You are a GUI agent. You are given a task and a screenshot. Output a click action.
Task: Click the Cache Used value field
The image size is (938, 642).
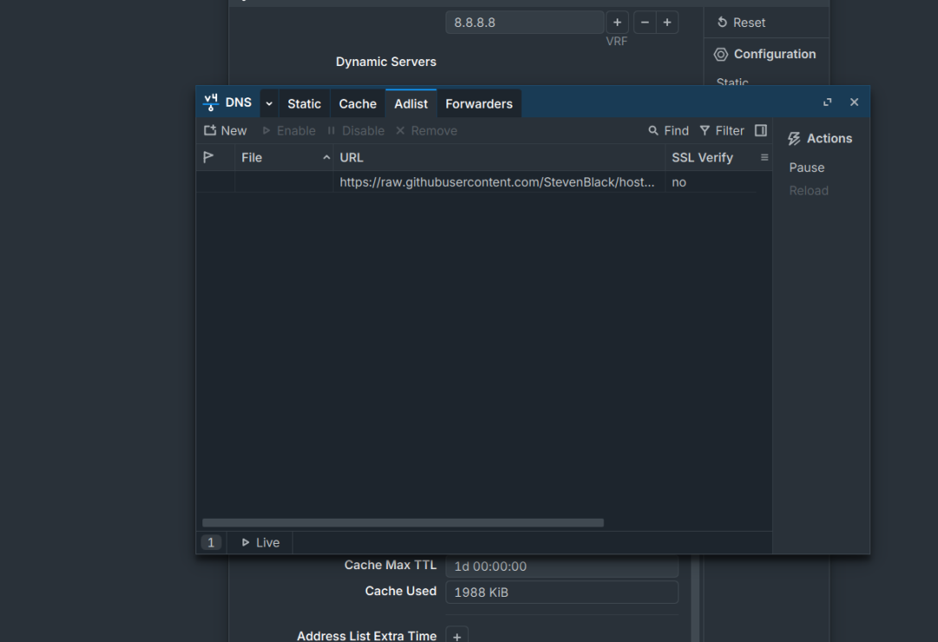pos(562,592)
